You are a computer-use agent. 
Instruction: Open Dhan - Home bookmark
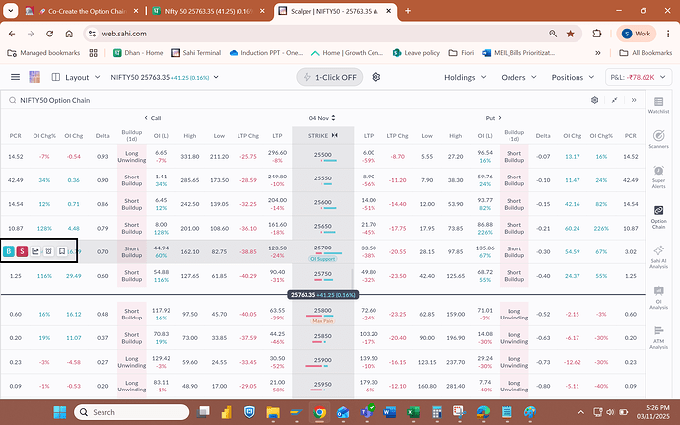click(138, 53)
